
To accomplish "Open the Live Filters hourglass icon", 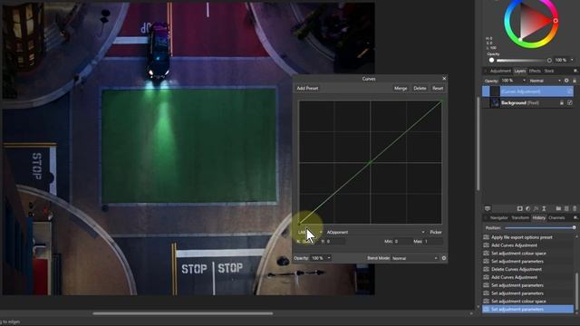I will click(x=544, y=208).
